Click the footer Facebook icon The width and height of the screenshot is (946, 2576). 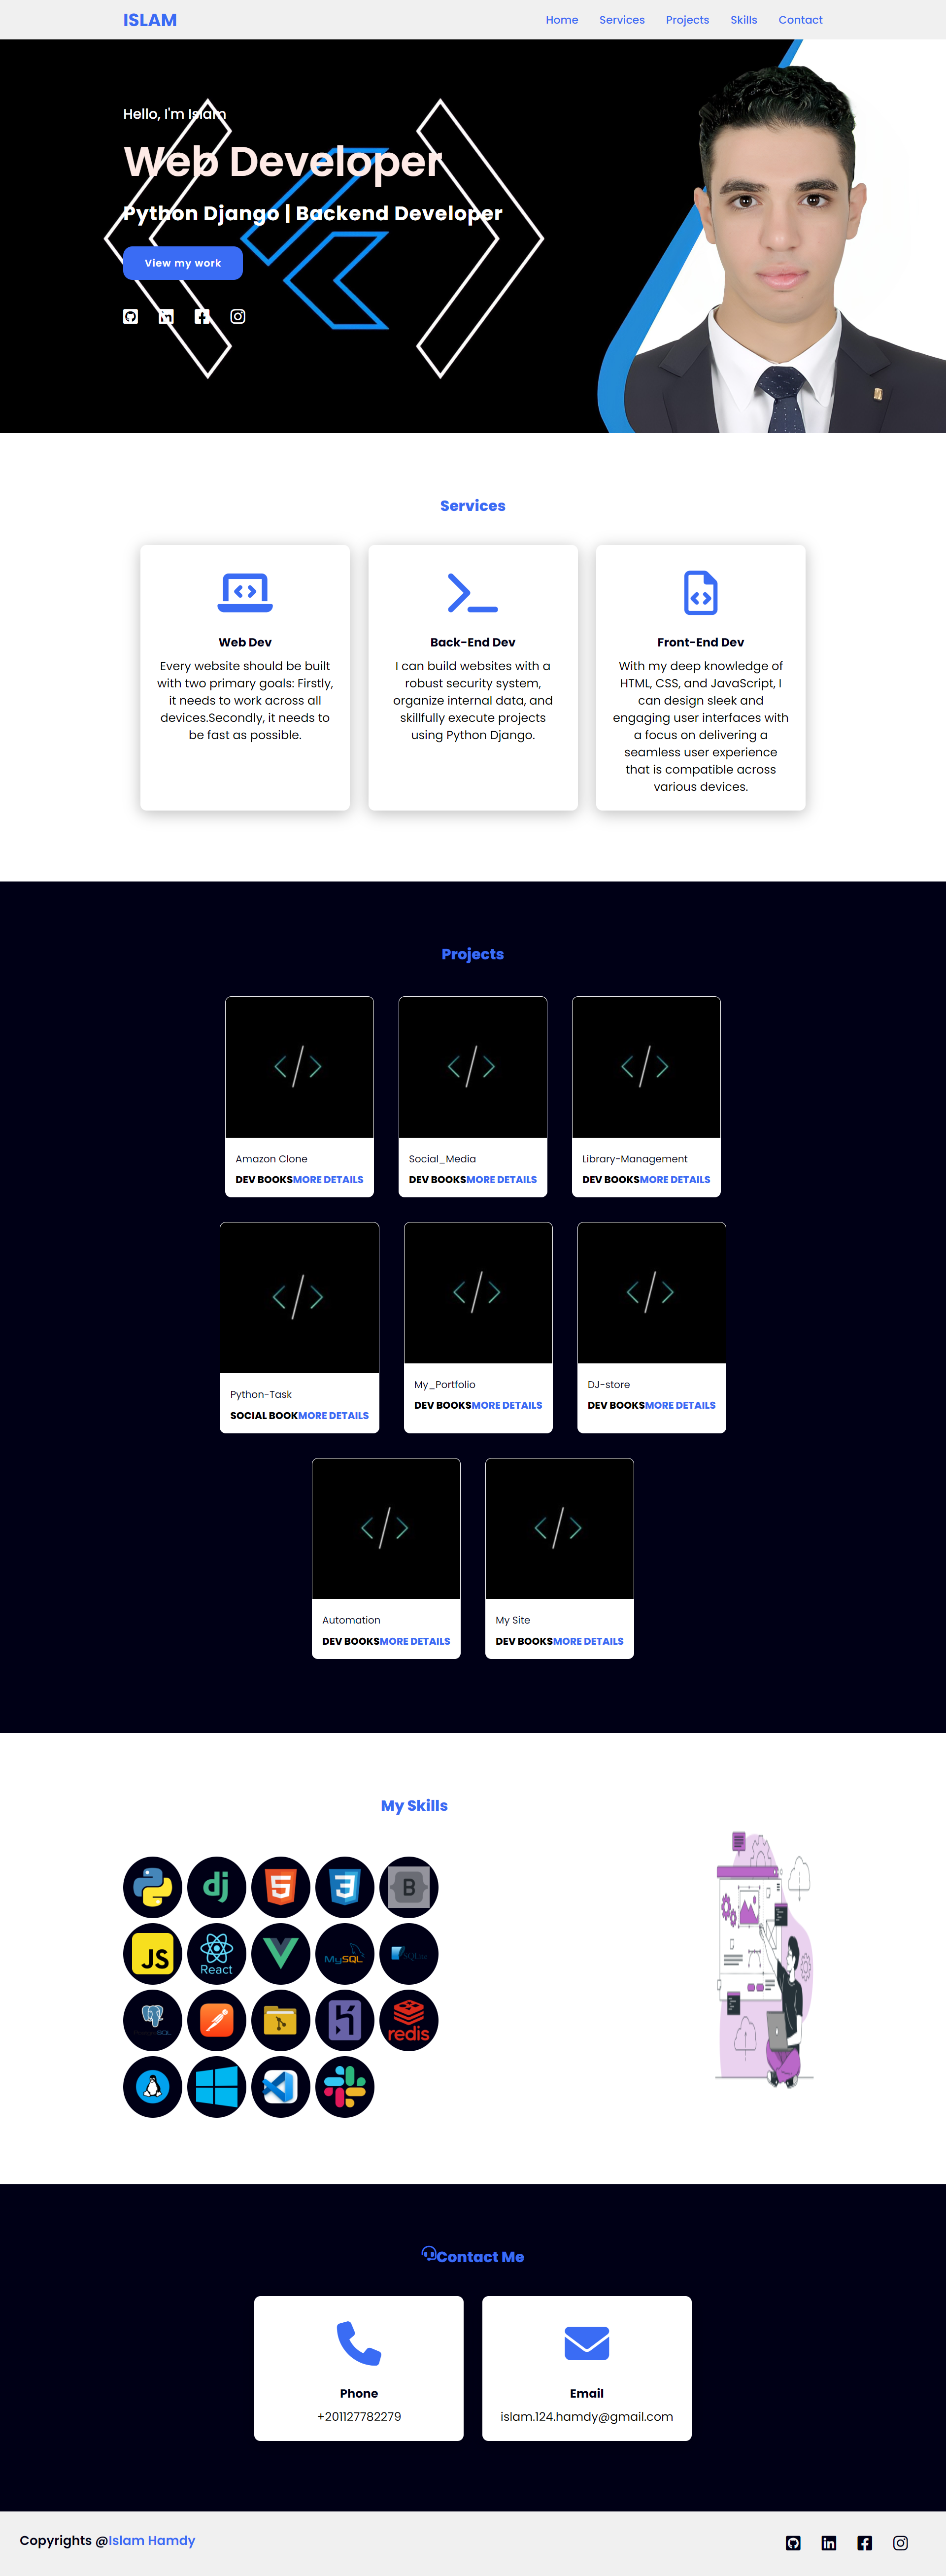(864, 2542)
